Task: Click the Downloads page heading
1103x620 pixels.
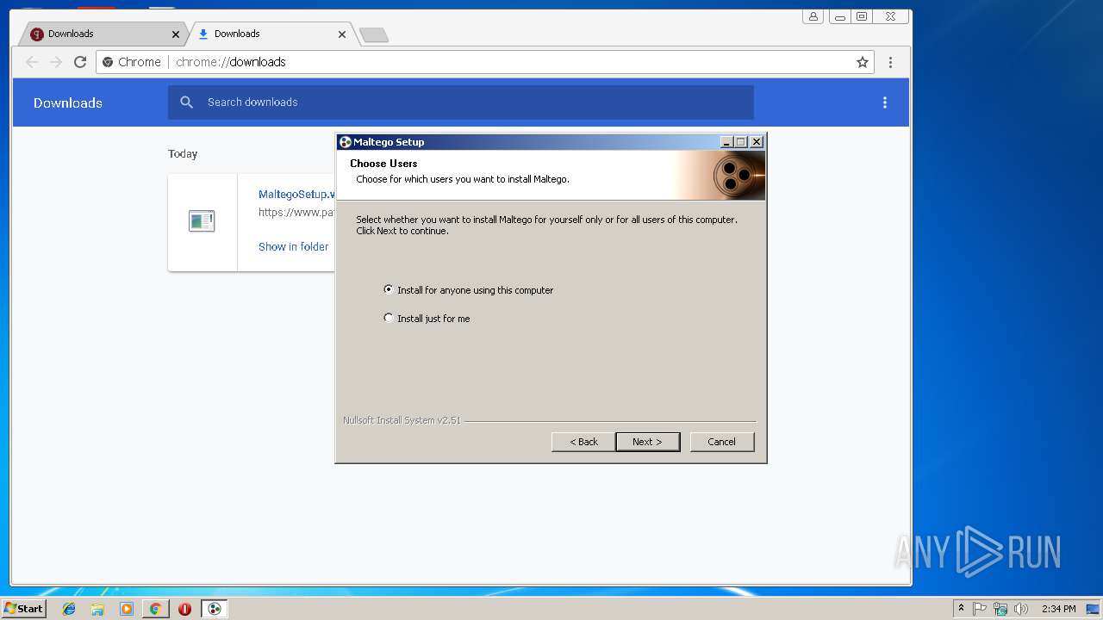Action: (x=68, y=102)
